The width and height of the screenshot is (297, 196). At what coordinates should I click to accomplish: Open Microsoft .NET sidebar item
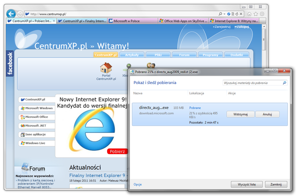(37, 125)
